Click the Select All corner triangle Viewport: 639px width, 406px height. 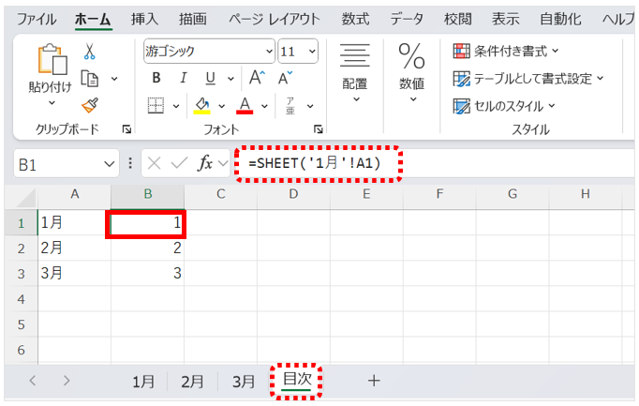(x=27, y=198)
